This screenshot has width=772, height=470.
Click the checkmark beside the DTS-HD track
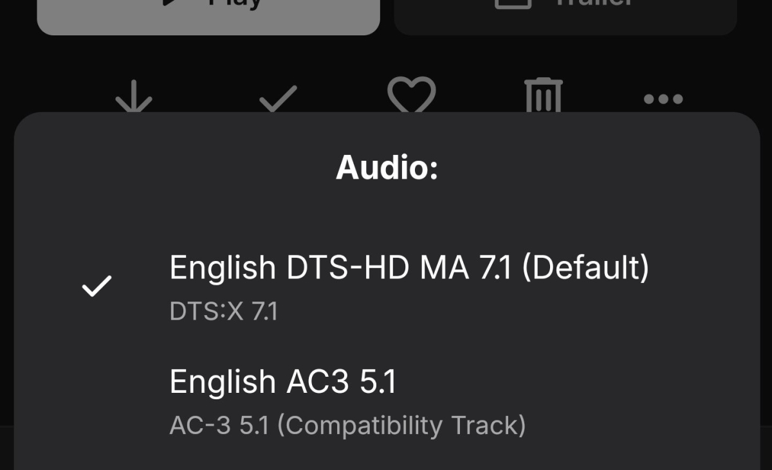(97, 286)
